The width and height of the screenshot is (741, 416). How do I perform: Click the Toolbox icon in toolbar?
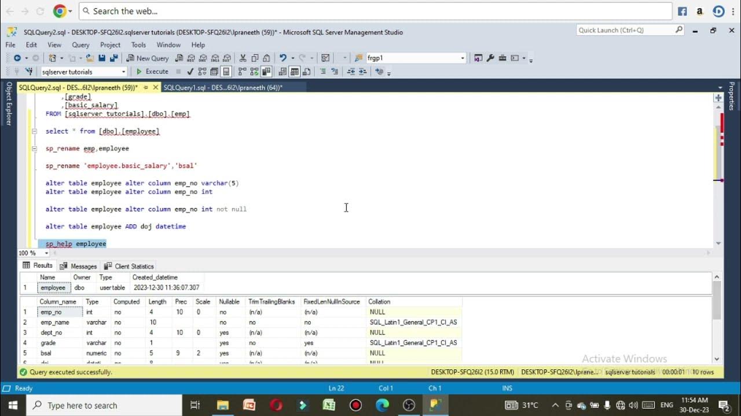click(502, 58)
